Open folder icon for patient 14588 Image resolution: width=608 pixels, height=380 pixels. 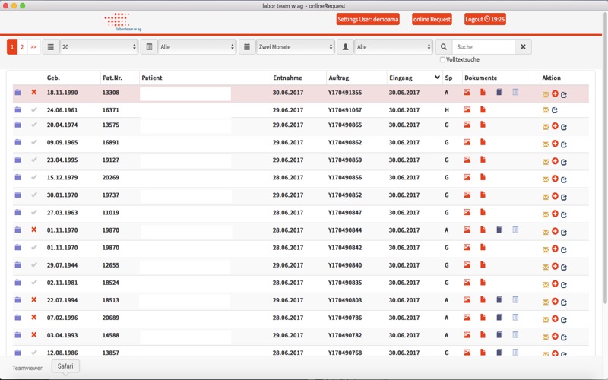pyautogui.click(x=17, y=334)
